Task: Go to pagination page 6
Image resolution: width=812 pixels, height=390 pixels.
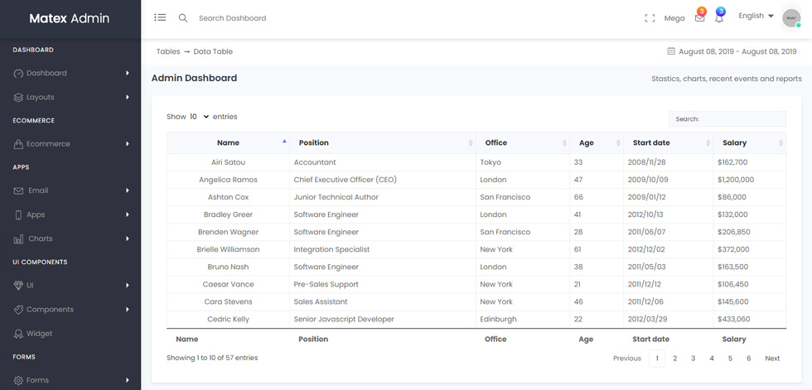Action: pyautogui.click(x=749, y=358)
